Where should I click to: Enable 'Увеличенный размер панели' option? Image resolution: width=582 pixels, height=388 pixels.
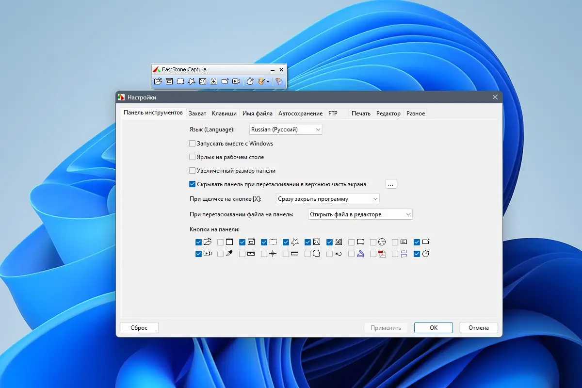click(192, 171)
